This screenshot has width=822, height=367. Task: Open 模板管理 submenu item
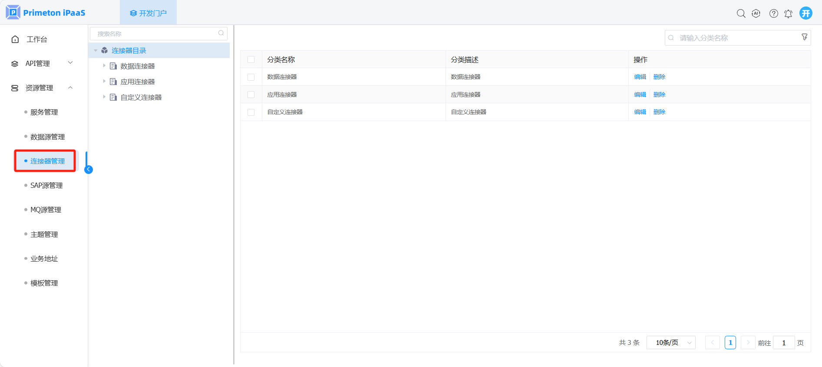(44, 283)
